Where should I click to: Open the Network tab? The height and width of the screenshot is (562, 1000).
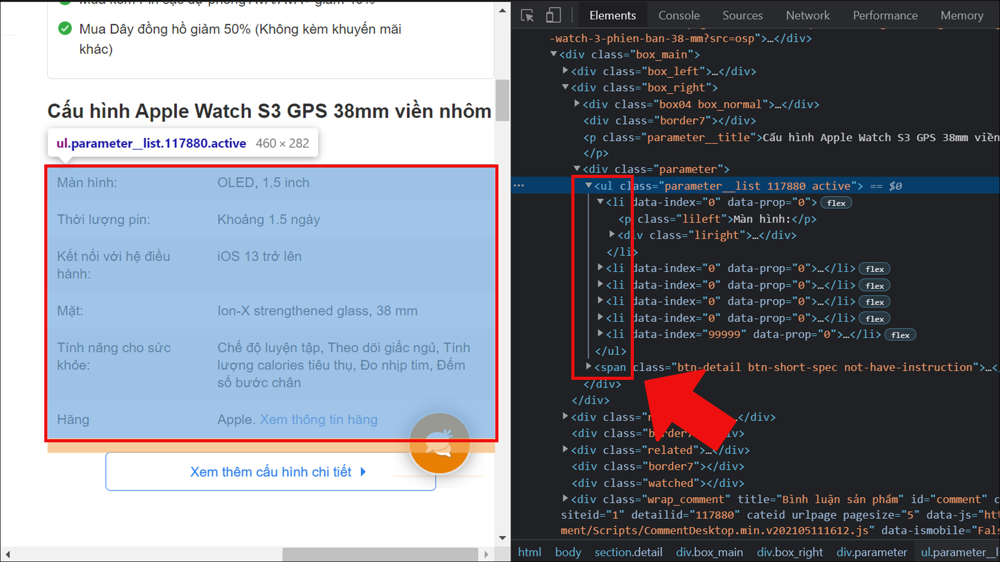[x=807, y=16]
